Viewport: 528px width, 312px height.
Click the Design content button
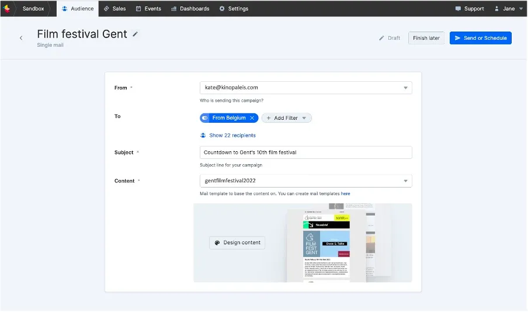237,242
